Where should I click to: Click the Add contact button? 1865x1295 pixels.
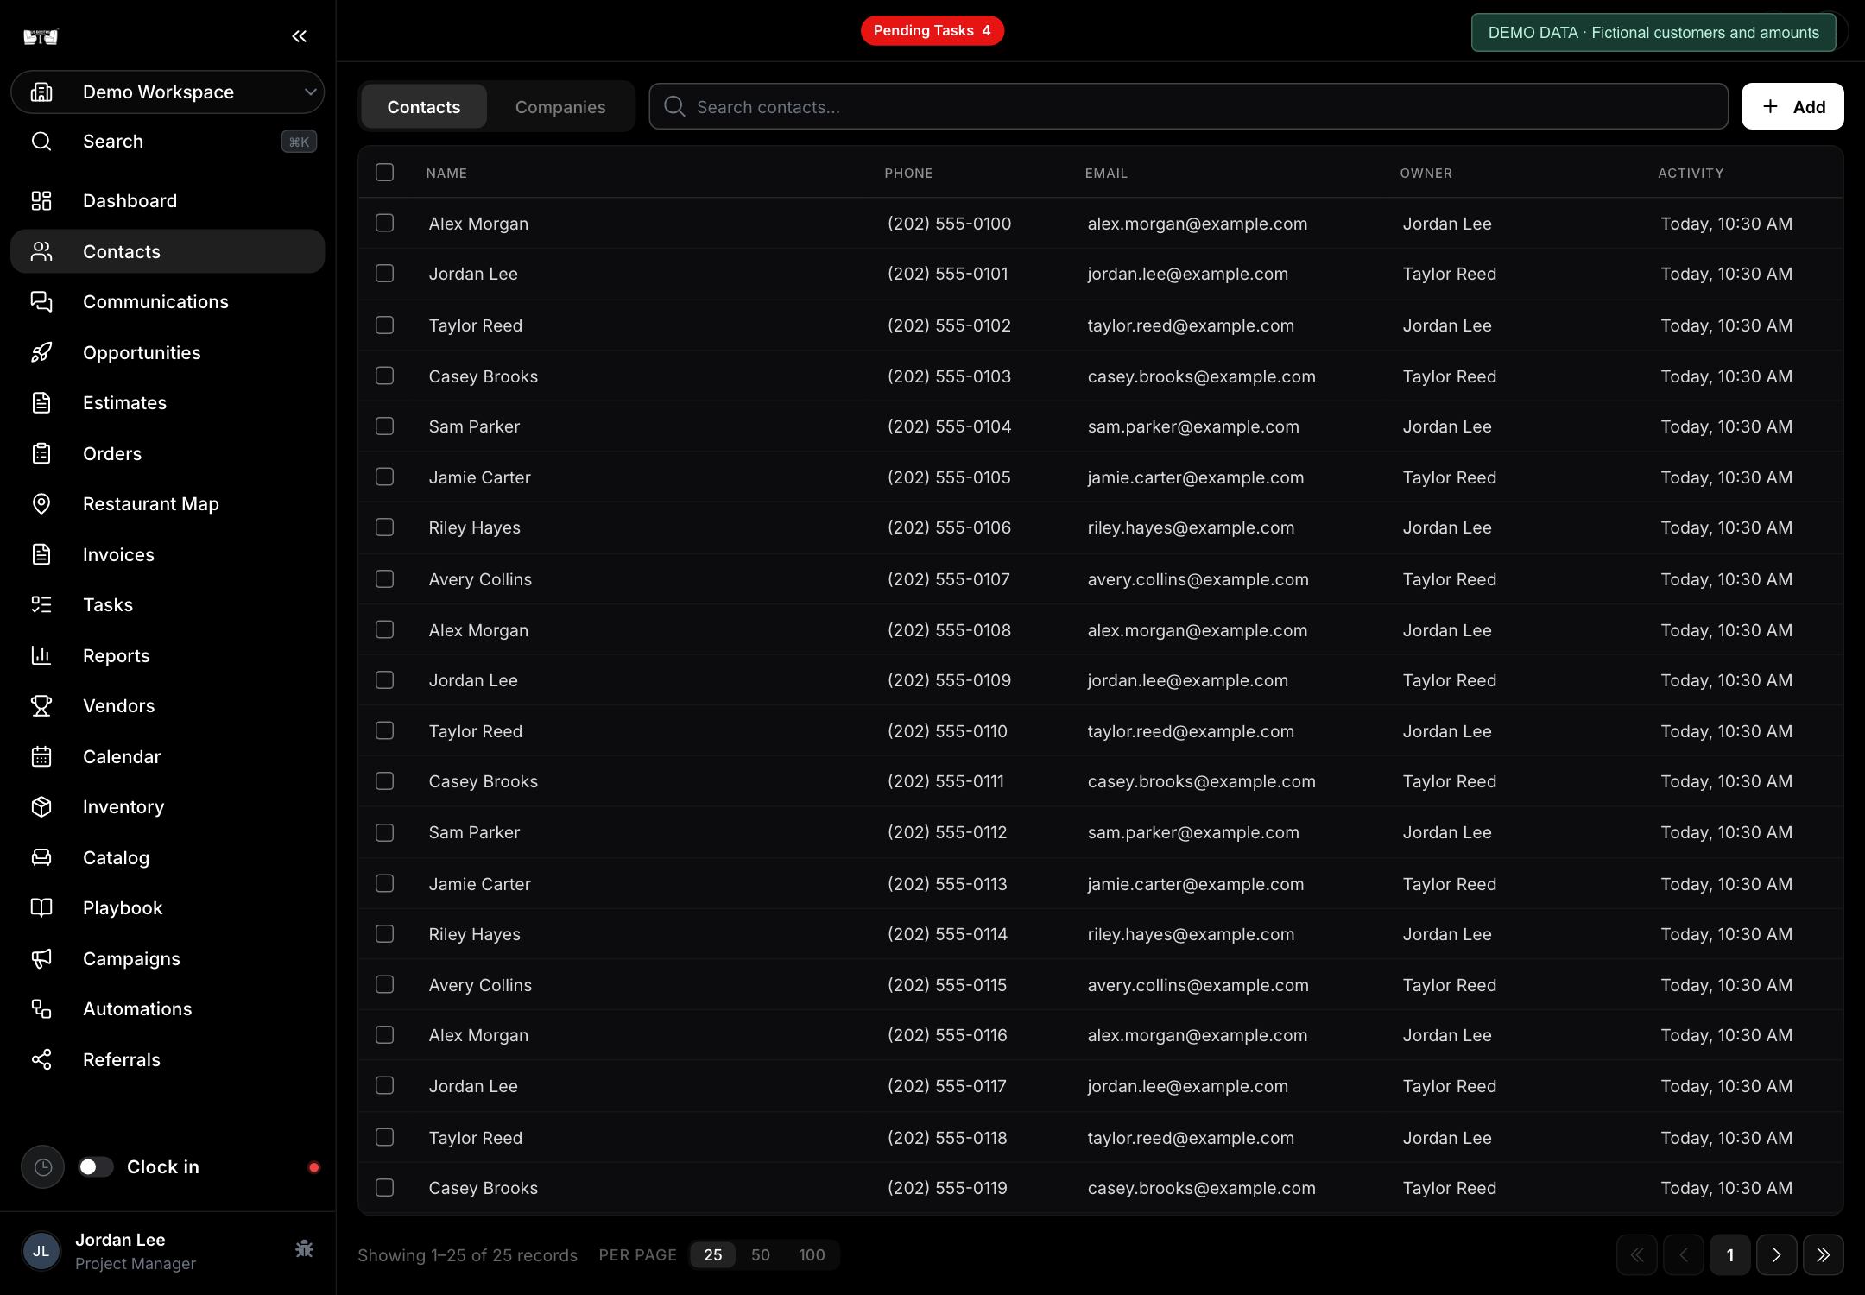tap(1792, 107)
